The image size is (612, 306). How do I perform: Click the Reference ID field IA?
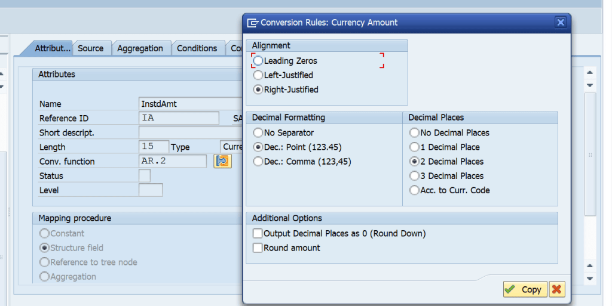(x=179, y=118)
